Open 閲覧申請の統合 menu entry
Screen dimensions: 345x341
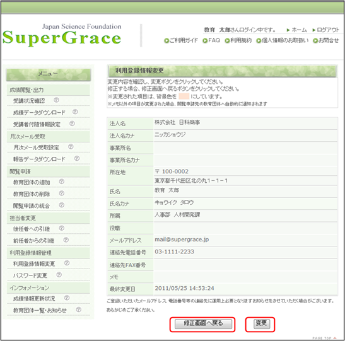point(32,205)
